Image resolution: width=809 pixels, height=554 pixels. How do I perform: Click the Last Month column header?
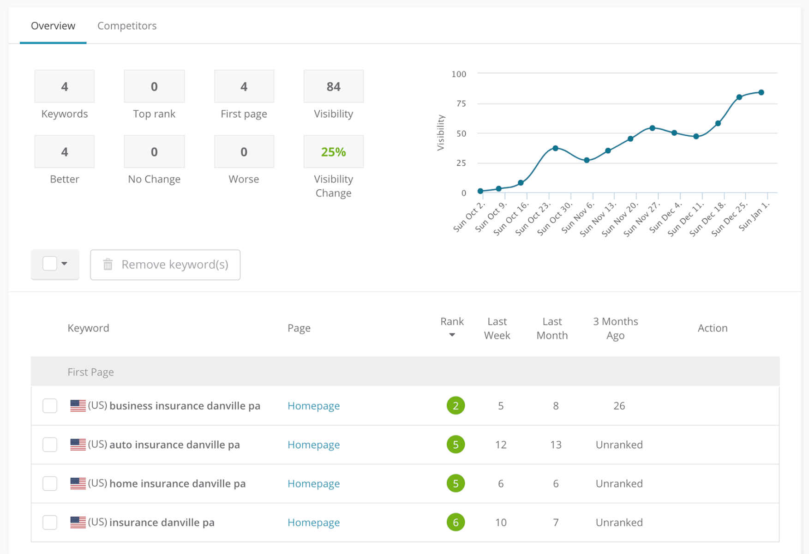click(x=552, y=328)
